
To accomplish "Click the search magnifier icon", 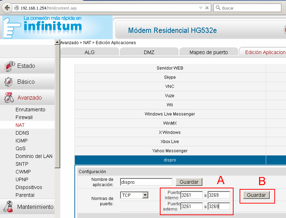I will pos(218,8).
